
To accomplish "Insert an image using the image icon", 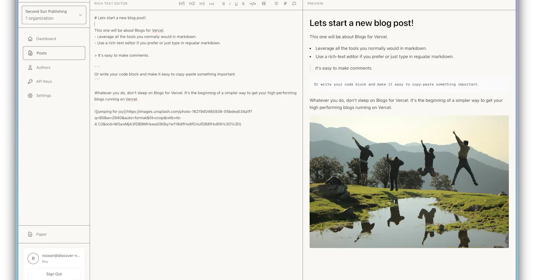I will (x=264, y=4).
